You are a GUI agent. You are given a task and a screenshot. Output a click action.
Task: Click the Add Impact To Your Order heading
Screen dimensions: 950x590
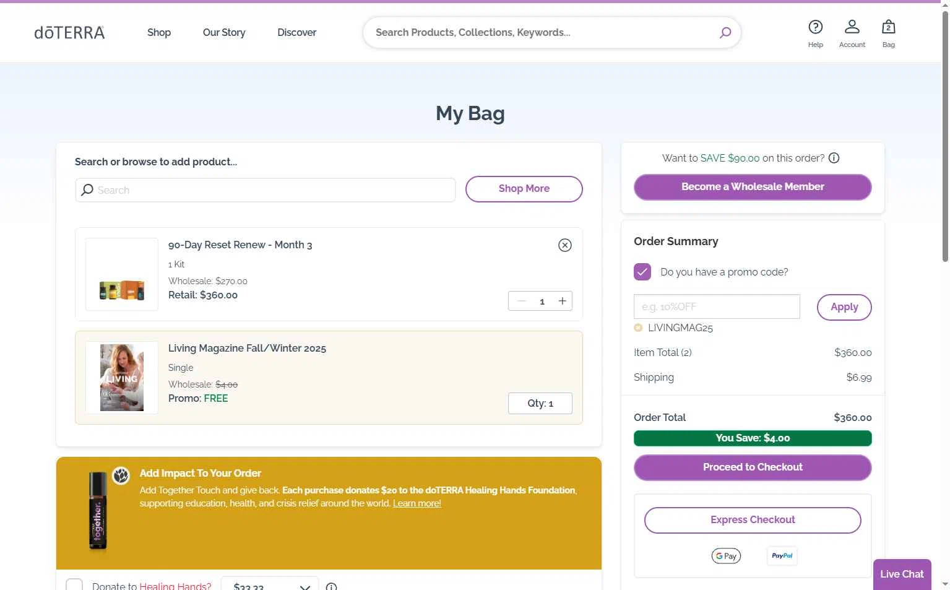pos(200,473)
